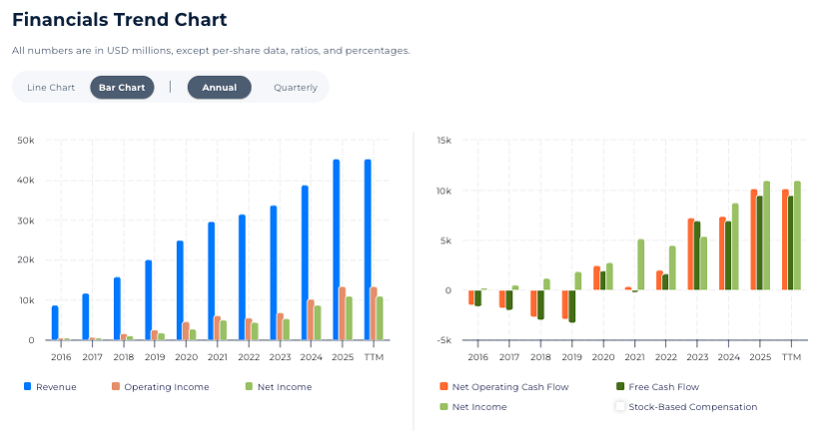Switch to Line Chart view

(x=51, y=88)
